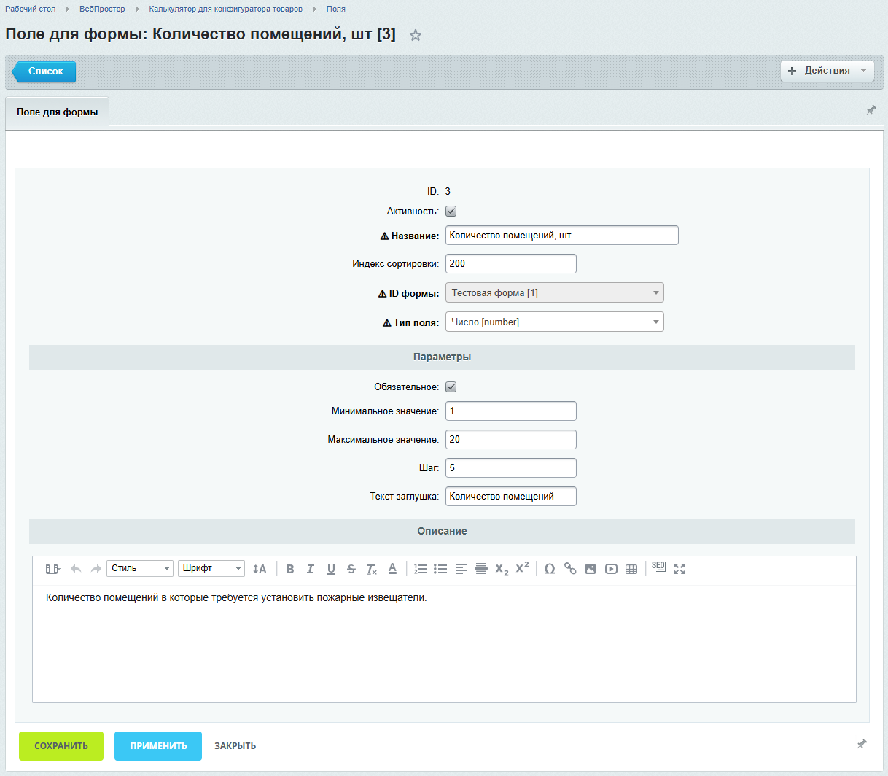Viewport: 888px width, 776px height.
Task: Apply strikethrough formatting in the editor
Action: [x=351, y=569]
